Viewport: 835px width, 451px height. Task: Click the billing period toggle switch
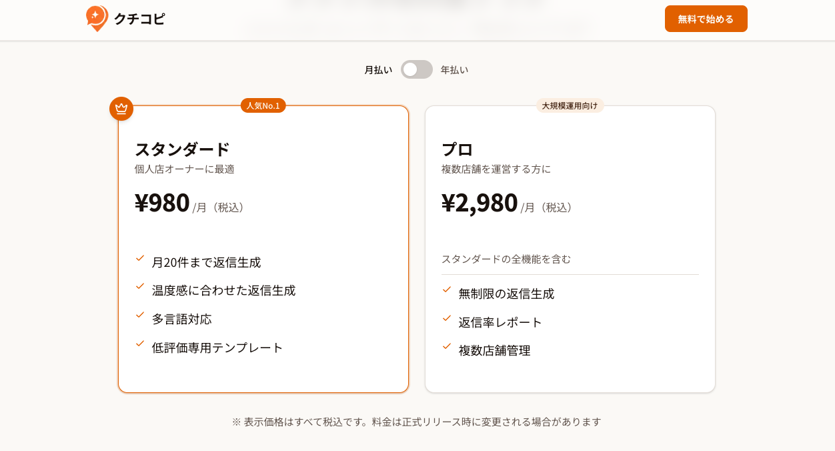(416, 69)
